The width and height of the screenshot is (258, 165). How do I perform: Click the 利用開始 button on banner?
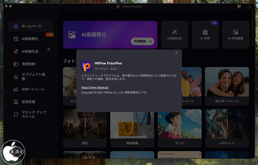pyautogui.click(x=142, y=41)
